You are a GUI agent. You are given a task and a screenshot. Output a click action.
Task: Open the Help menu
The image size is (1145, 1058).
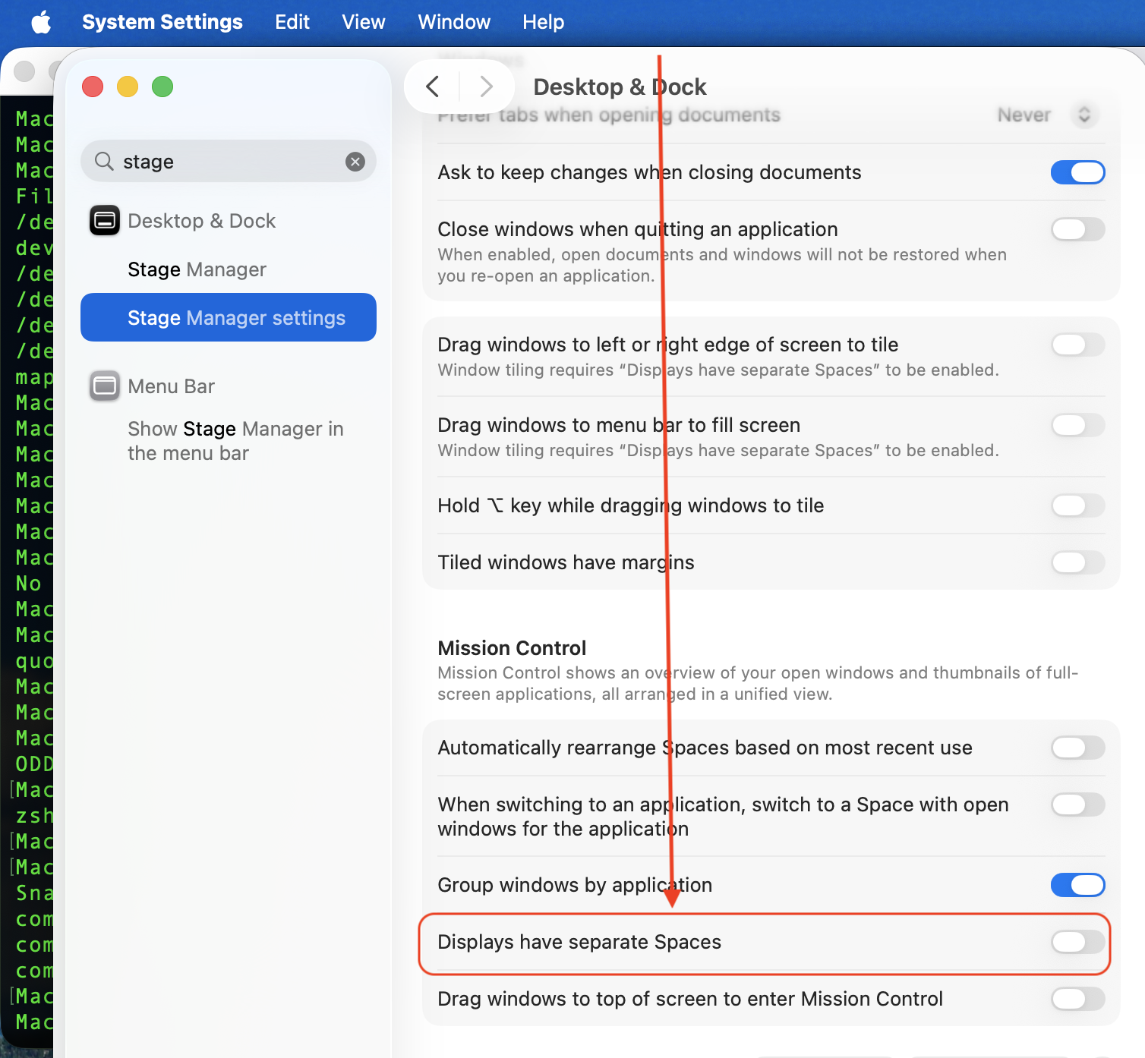(544, 22)
